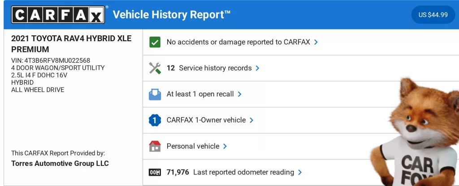Open the At least 1 open recall link
This screenshot has width=459, height=186.
200,94
